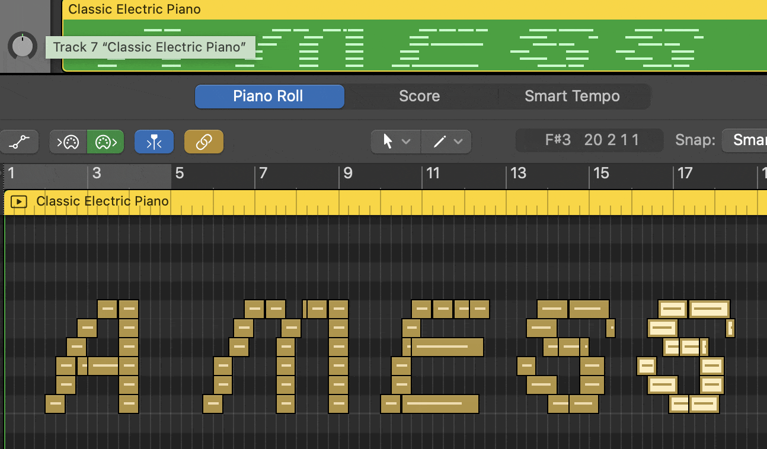767x449 pixels.
Task: Click bar 9 in the ruler
Action: point(347,174)
